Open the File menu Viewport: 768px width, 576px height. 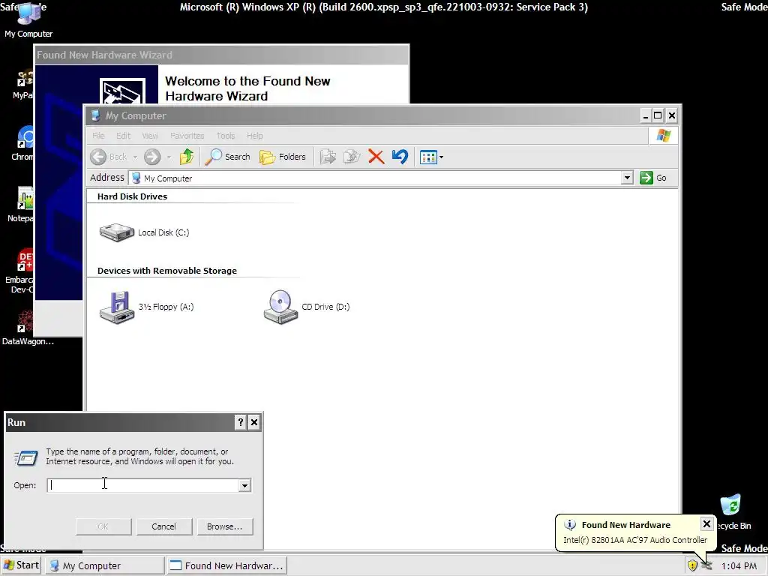[x=98, y=136]
